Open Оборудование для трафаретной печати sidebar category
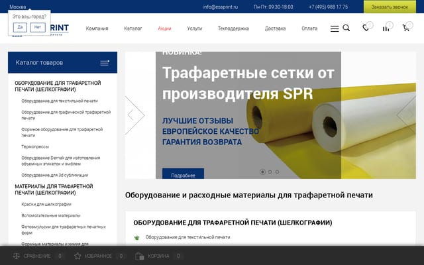This screenshot has height=265, width=424. pyautogui.click(x=58, y=86)
